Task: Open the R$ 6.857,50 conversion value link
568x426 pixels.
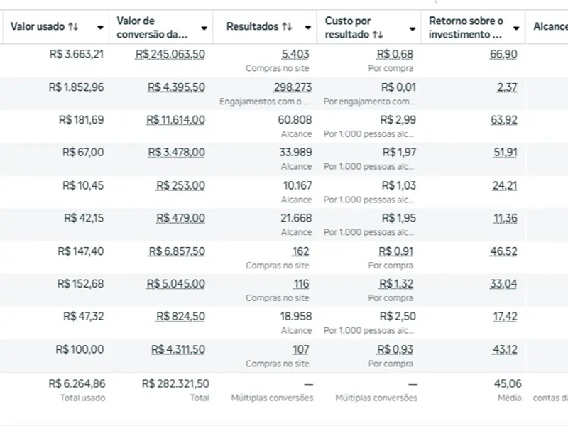Action: pos(175,251)
